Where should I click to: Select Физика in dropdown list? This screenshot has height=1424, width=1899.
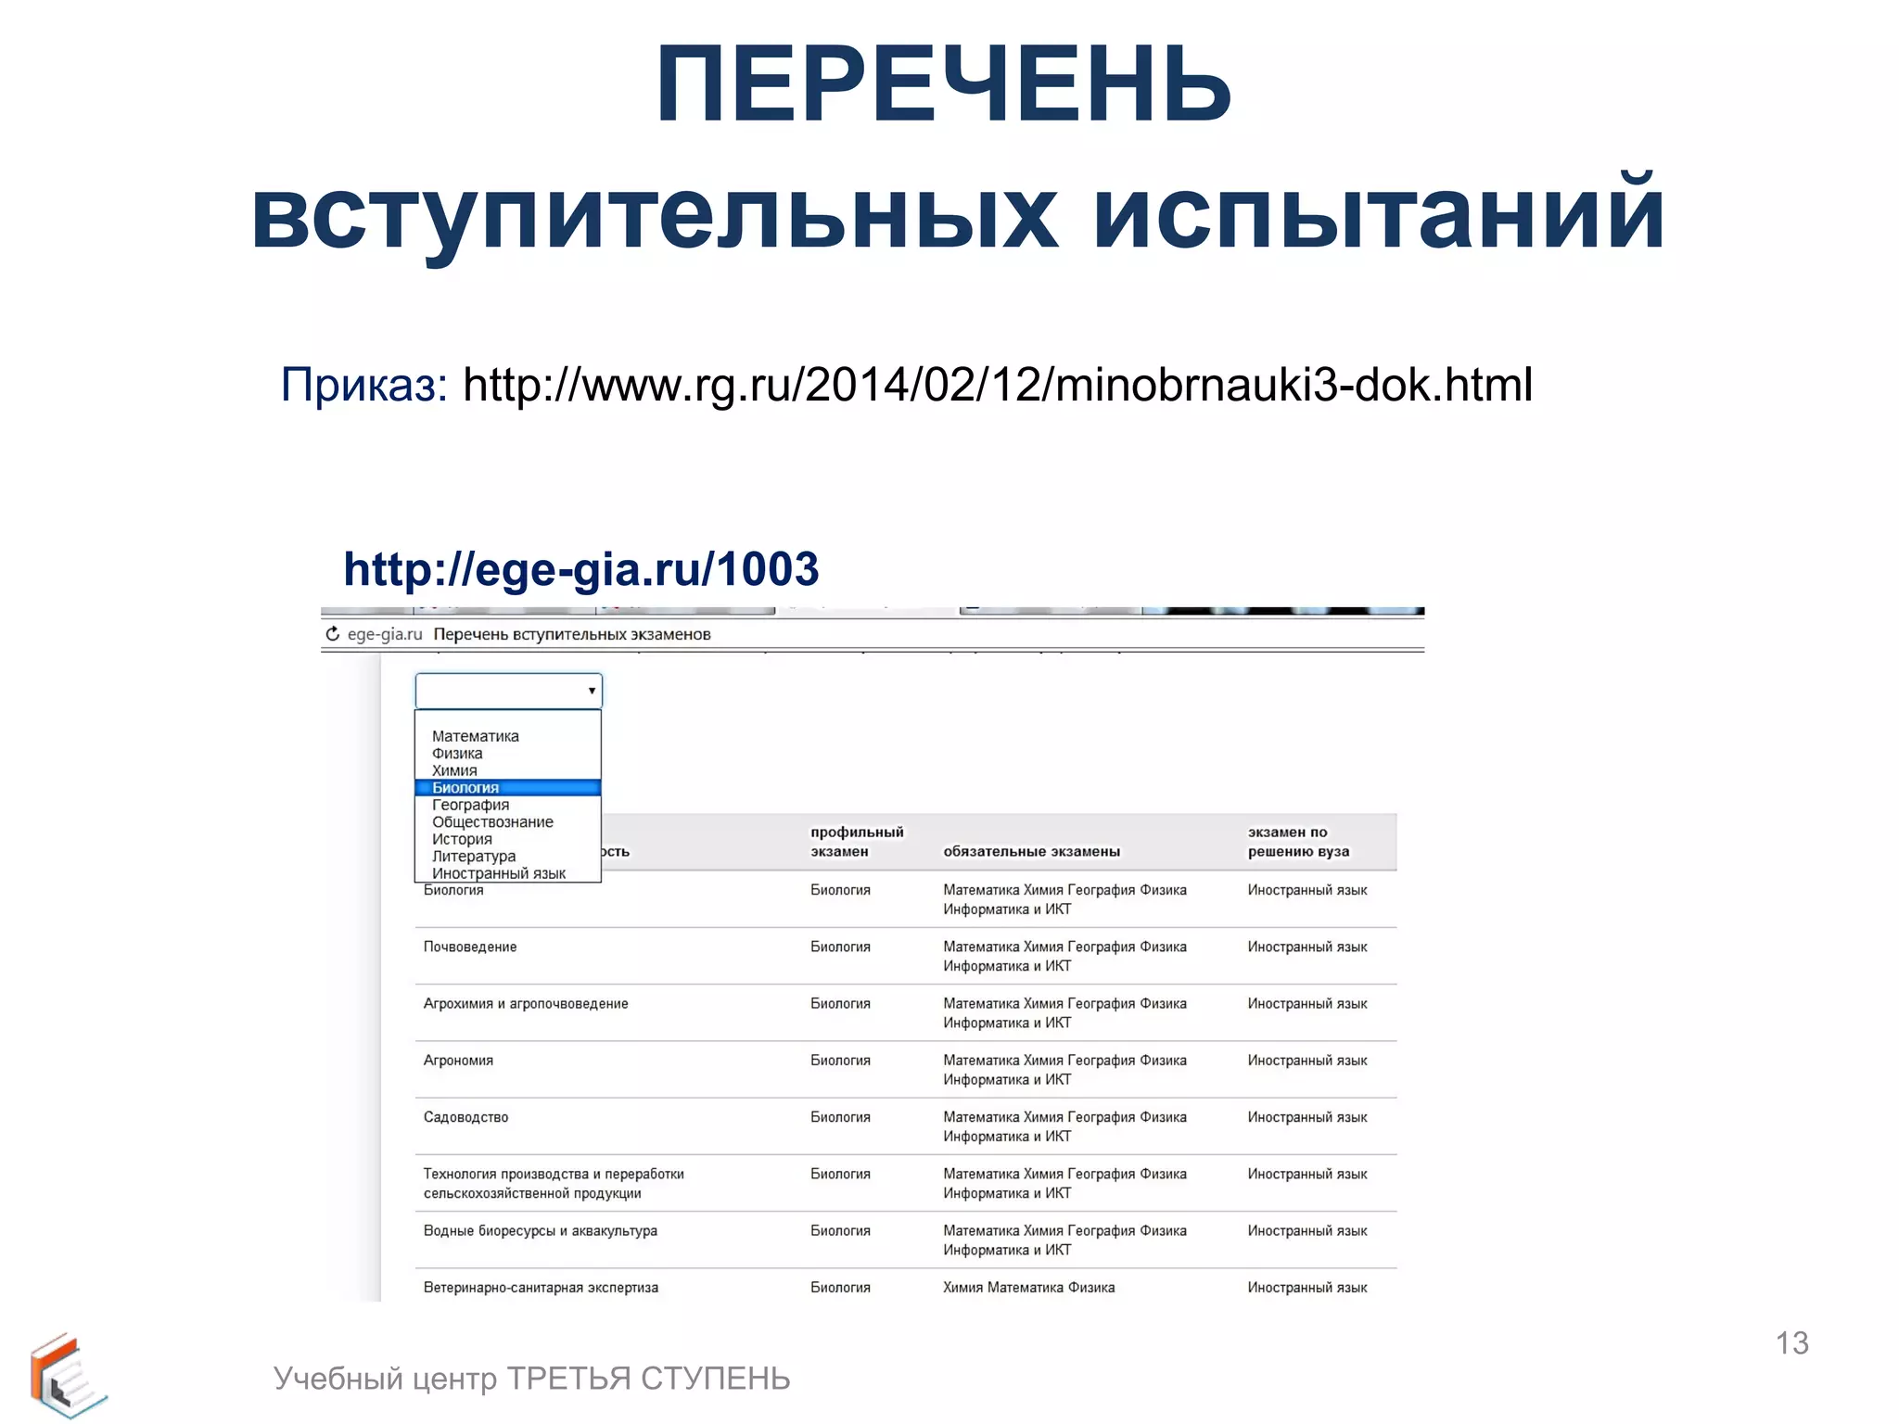(x=457, y=754)
